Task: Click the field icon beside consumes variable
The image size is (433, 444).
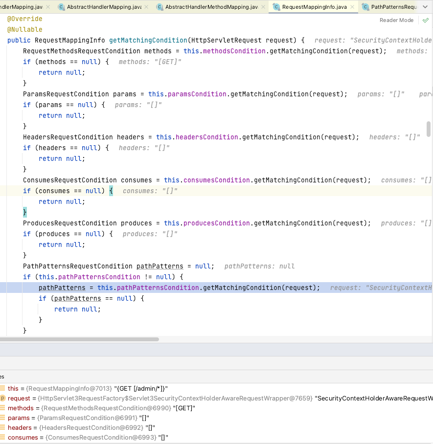Action: pos(2,438)
